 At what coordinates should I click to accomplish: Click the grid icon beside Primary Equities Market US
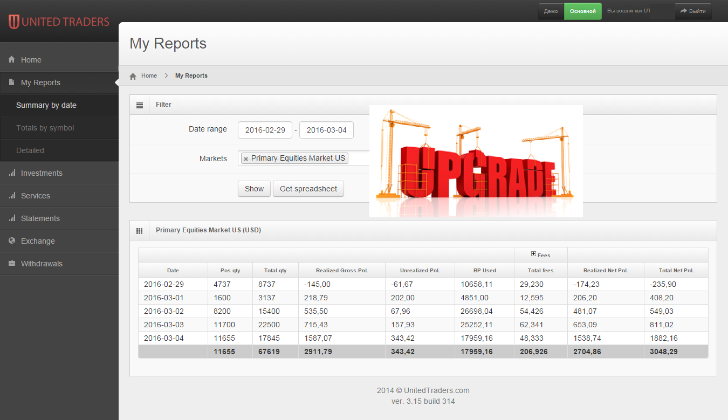(140, 231)
